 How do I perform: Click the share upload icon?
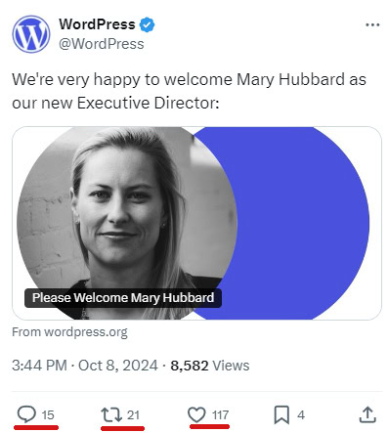(x=367, y=414)
